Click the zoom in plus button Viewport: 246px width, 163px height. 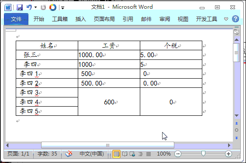(229, 154)
